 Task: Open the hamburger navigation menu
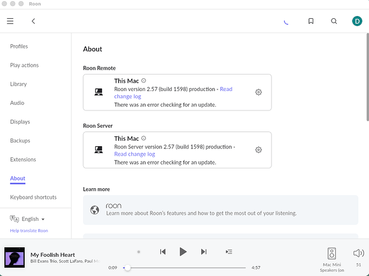(10, 21)
